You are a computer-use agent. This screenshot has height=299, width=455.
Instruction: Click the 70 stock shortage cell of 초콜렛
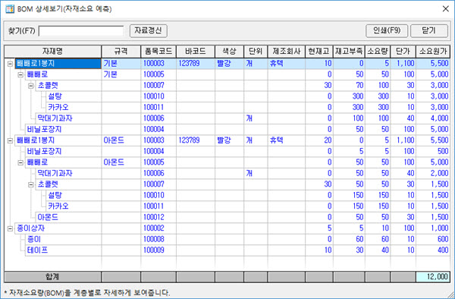pos(350,86)
